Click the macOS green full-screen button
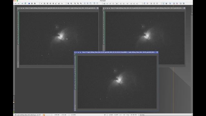The width and height of the screenshot is (206, 116). (17, 1)
